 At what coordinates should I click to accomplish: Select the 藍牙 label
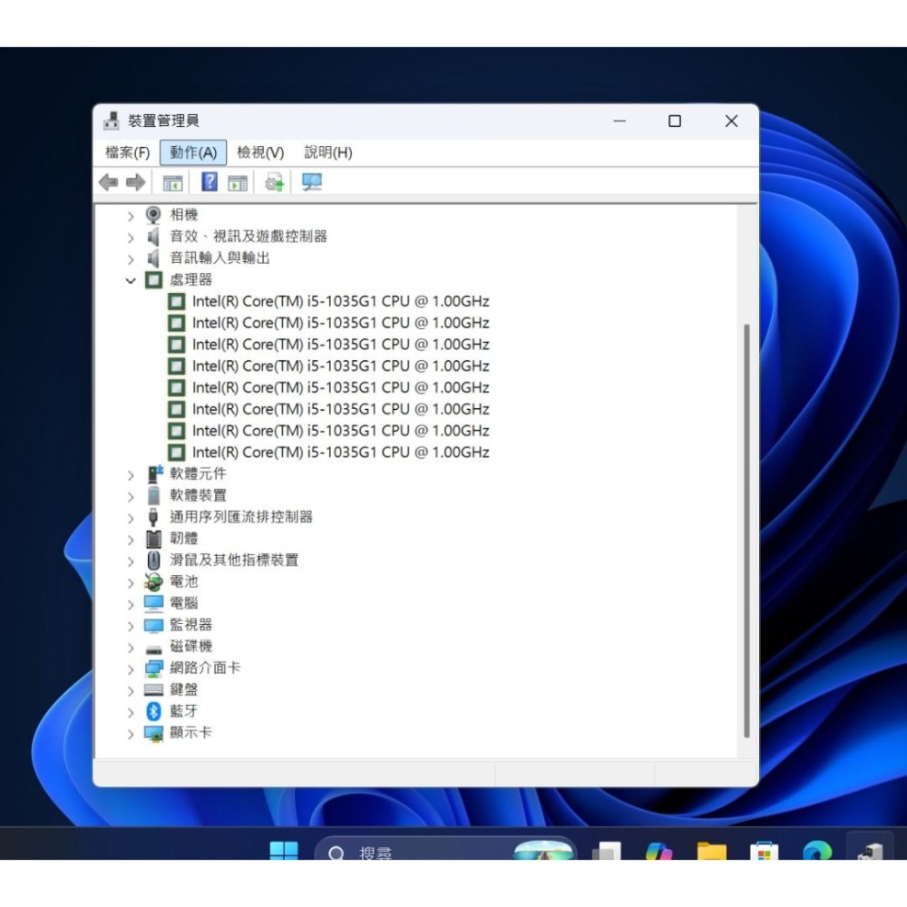(184, 711)
